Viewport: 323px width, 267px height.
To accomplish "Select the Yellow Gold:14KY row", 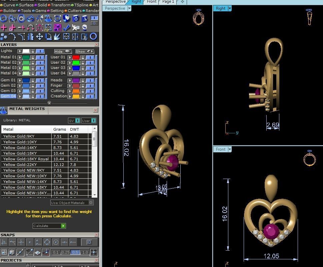I will click(x=46, y=148).
